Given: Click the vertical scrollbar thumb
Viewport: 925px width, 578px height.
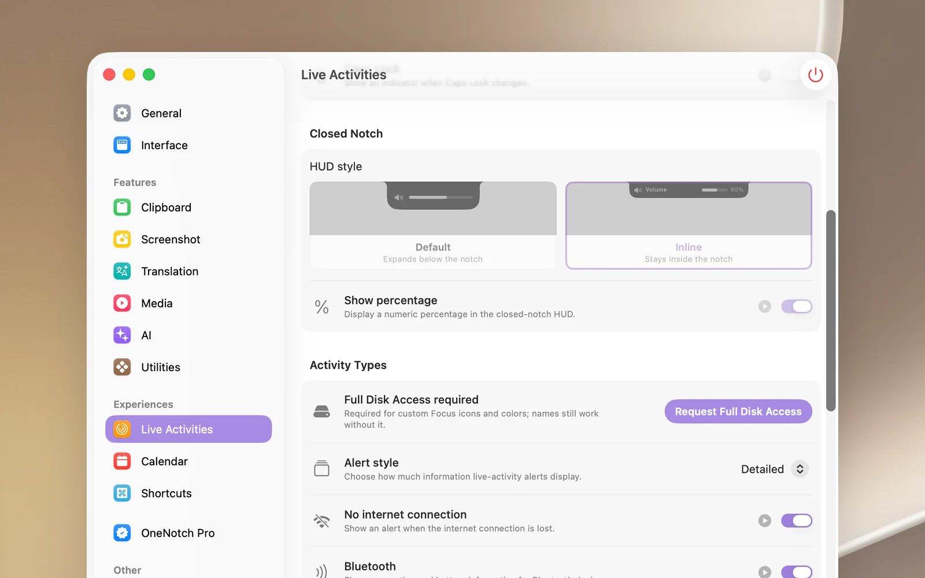Looking at the screenshot, I should [x=831, y=310].
